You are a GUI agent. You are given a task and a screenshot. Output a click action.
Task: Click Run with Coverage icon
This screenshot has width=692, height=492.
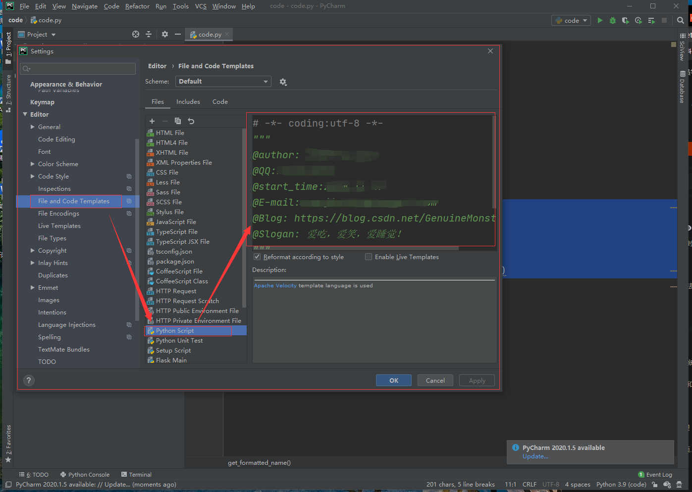click(626, 20)
